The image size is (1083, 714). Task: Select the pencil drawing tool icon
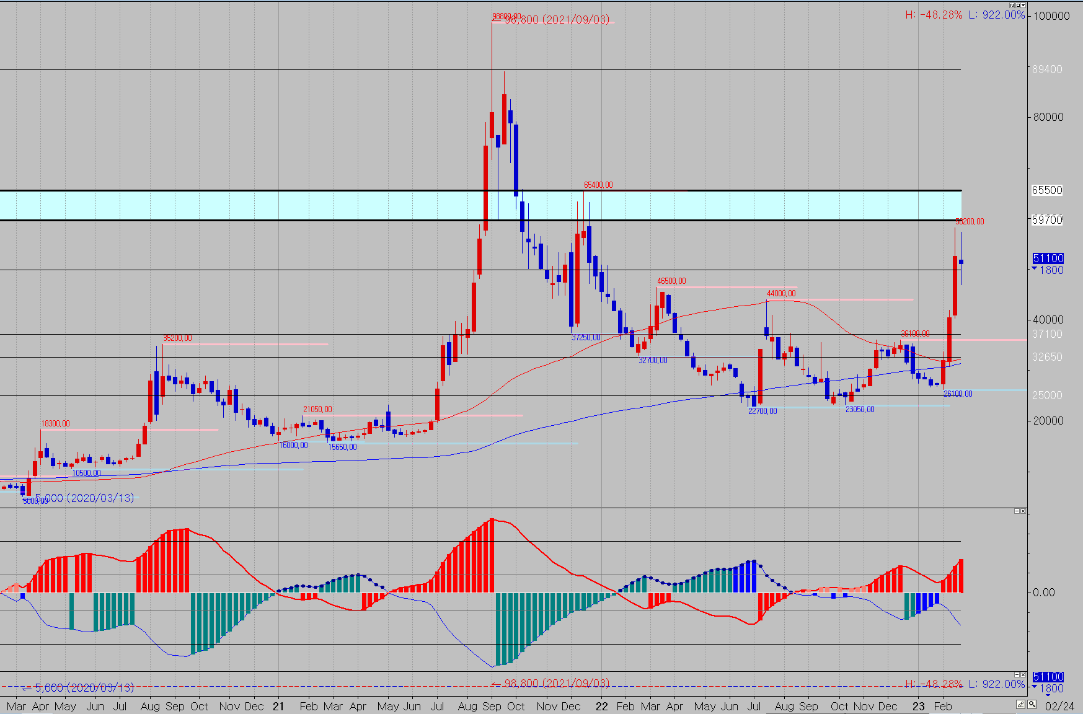pos(1020,705)
